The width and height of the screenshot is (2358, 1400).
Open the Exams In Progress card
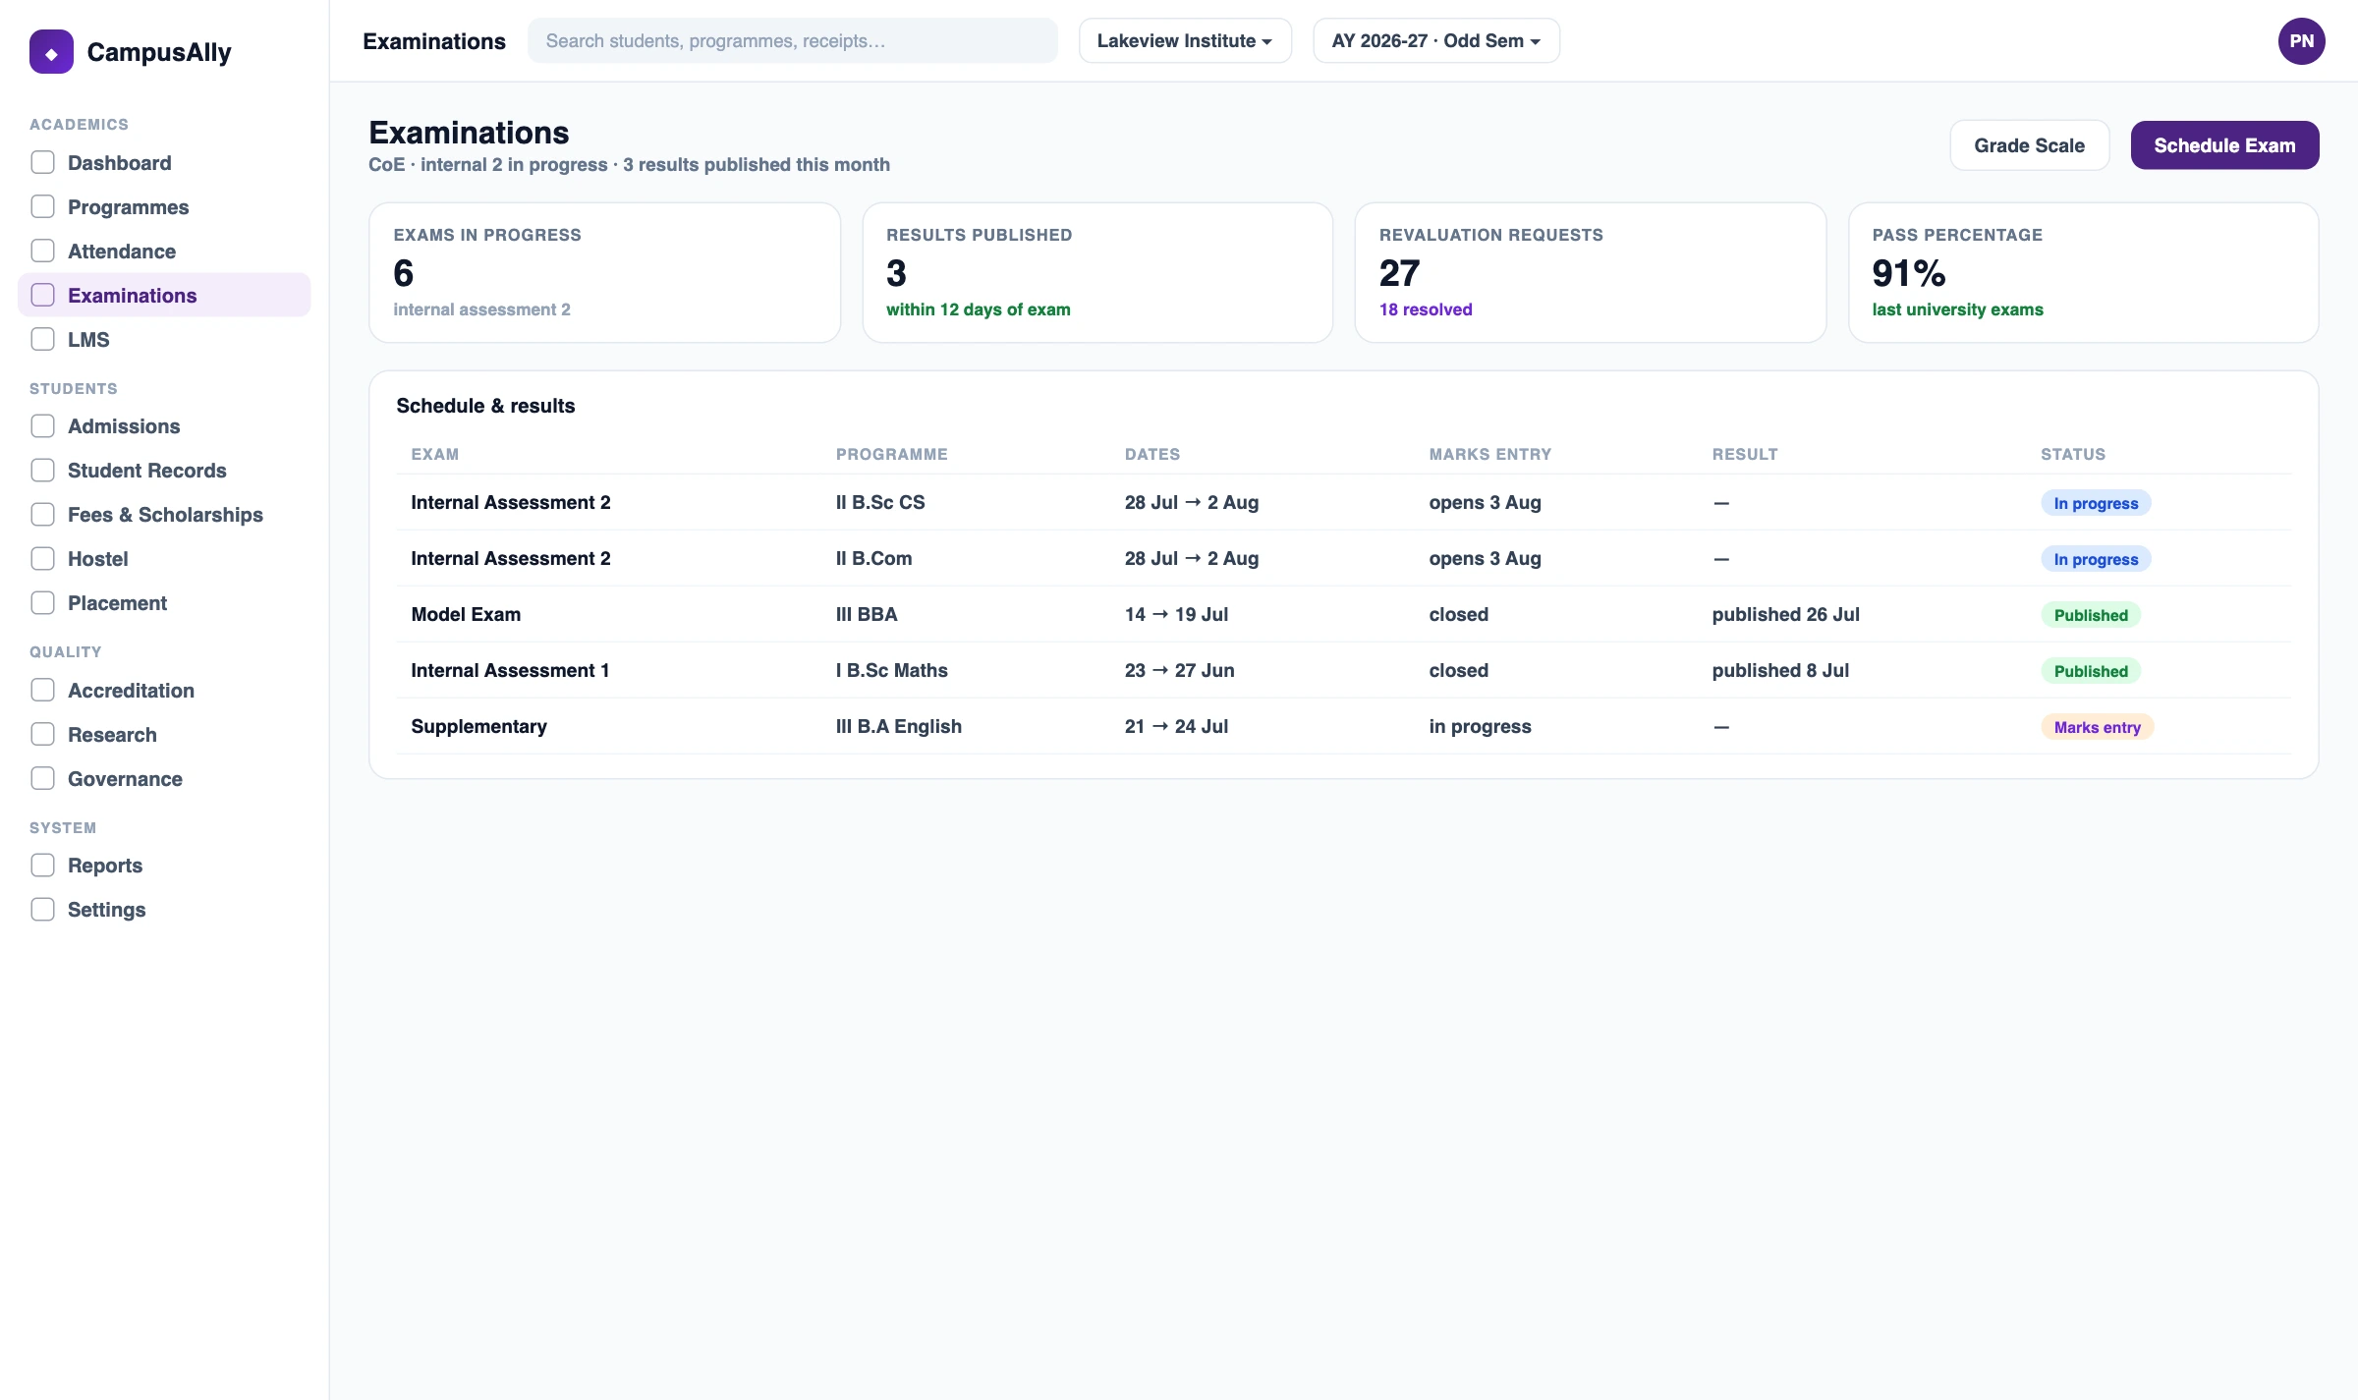tap(604, 272)
